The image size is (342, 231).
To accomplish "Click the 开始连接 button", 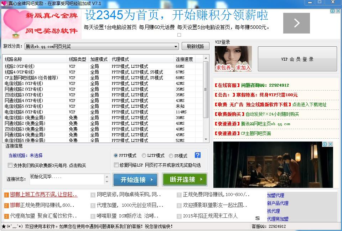I will 135,180.
